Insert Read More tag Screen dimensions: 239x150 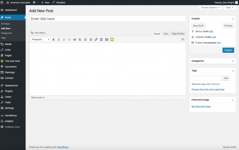pyautogui.click(x=101, y=39)
